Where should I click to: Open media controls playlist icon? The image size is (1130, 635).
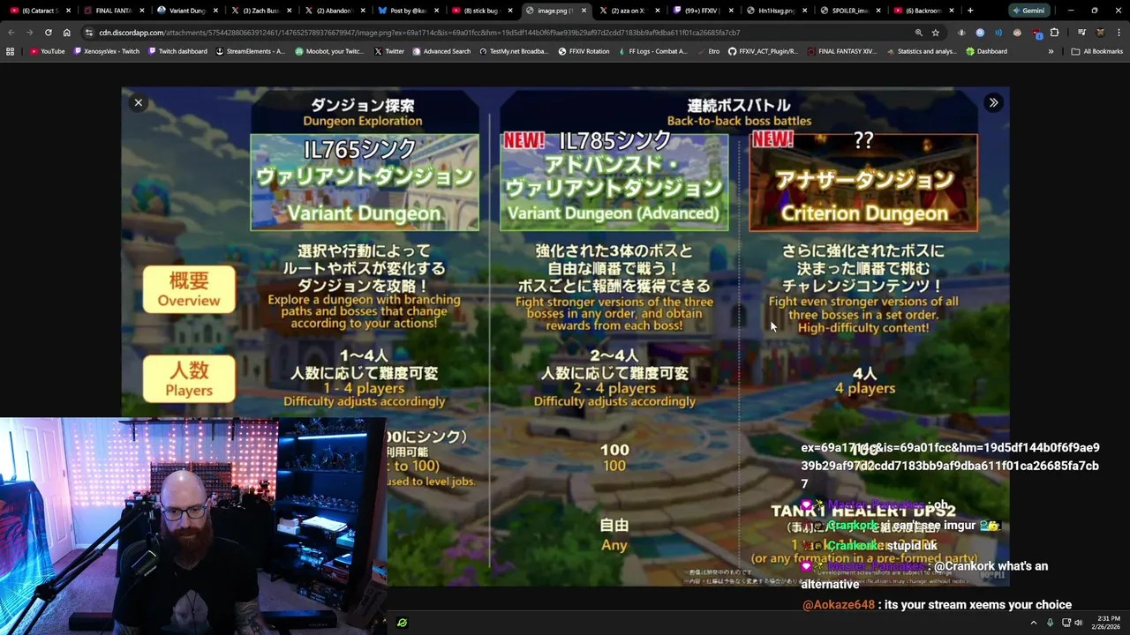coord(1081,33)
